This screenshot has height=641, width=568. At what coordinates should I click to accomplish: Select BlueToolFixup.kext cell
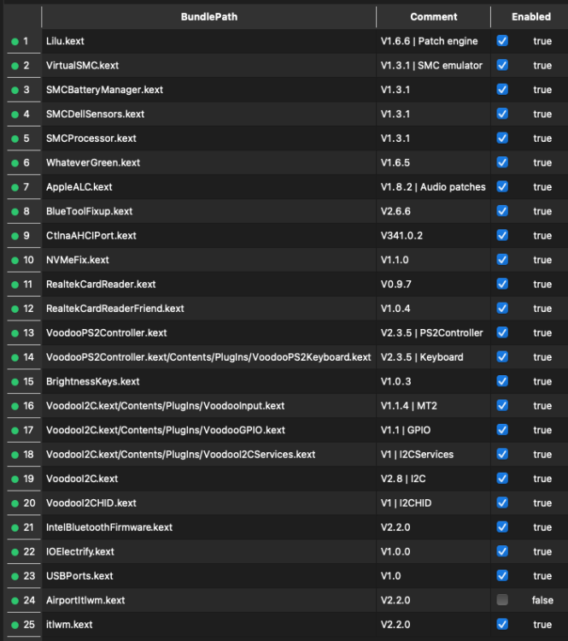coord(208,211)
